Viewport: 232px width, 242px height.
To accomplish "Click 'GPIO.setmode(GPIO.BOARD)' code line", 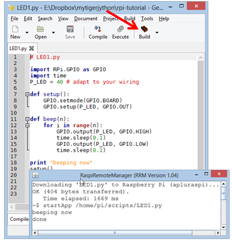I will pos(83,100).
